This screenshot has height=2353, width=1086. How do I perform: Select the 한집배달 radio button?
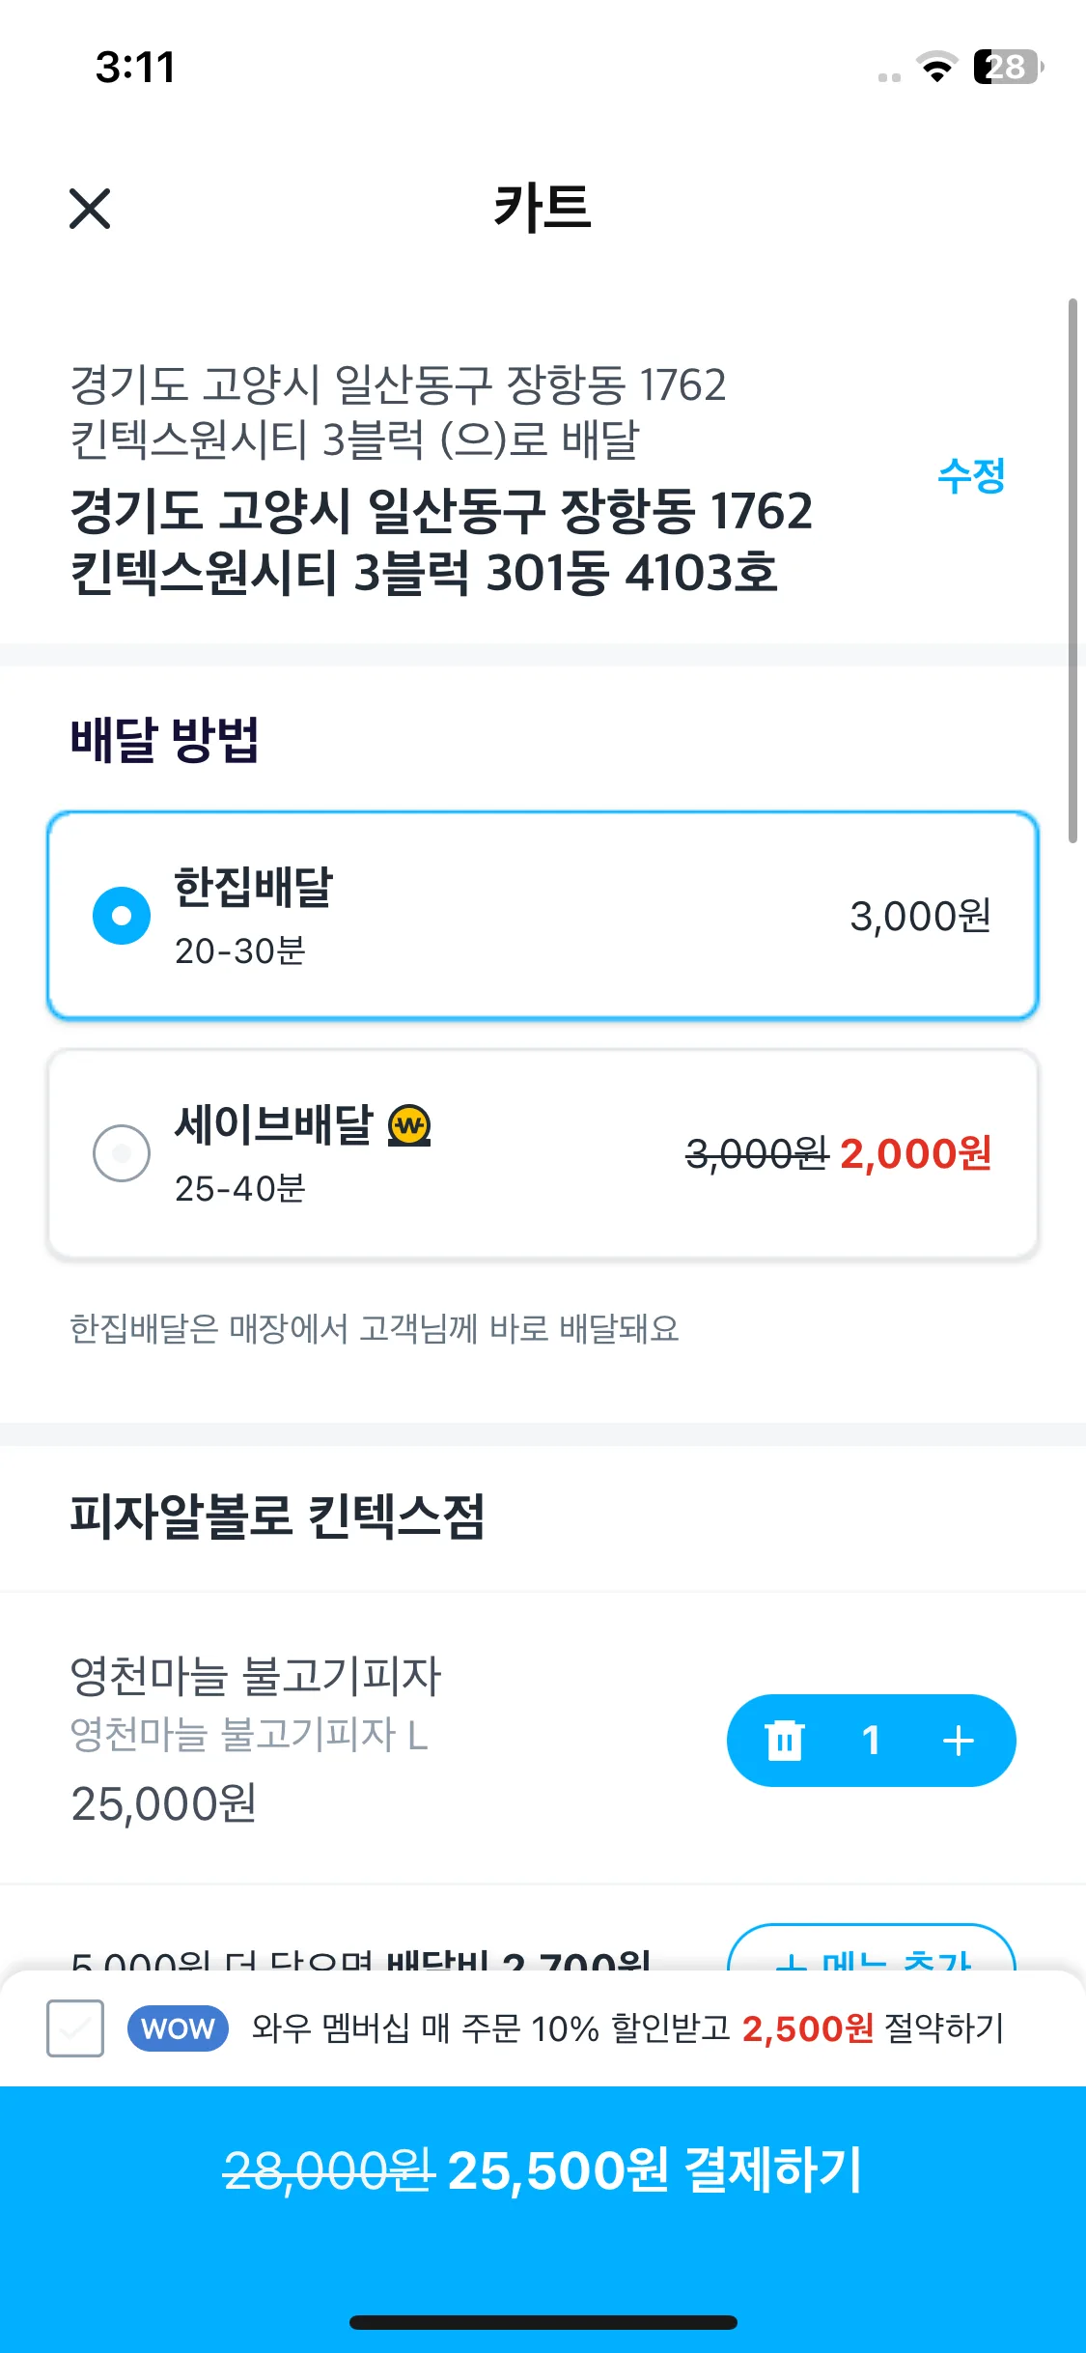point(122,915)
